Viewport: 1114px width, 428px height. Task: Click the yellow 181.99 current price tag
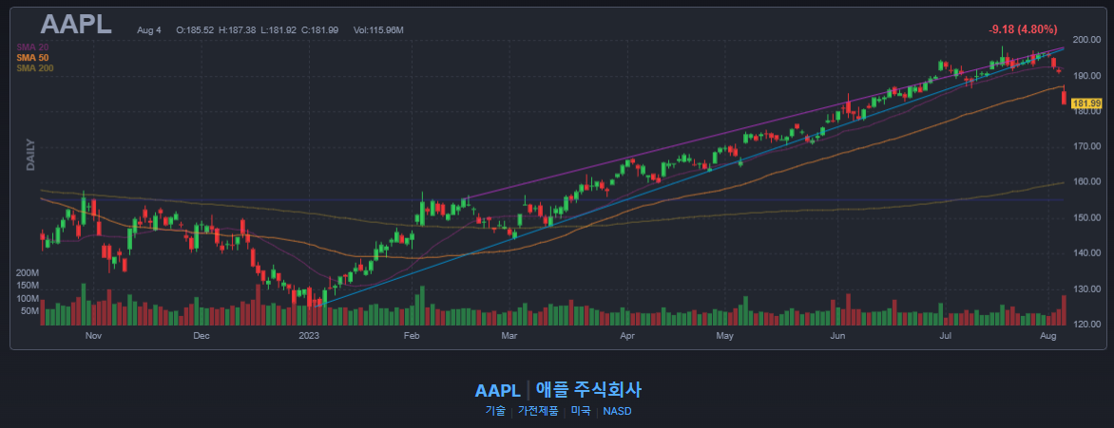(1085, 103)
